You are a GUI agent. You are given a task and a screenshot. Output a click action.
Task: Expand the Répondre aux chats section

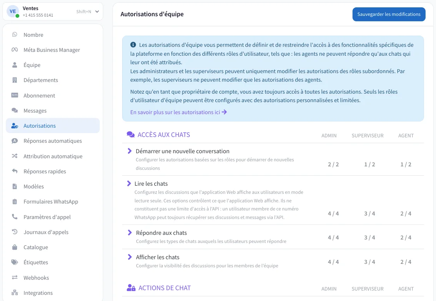tap(129, 233)
